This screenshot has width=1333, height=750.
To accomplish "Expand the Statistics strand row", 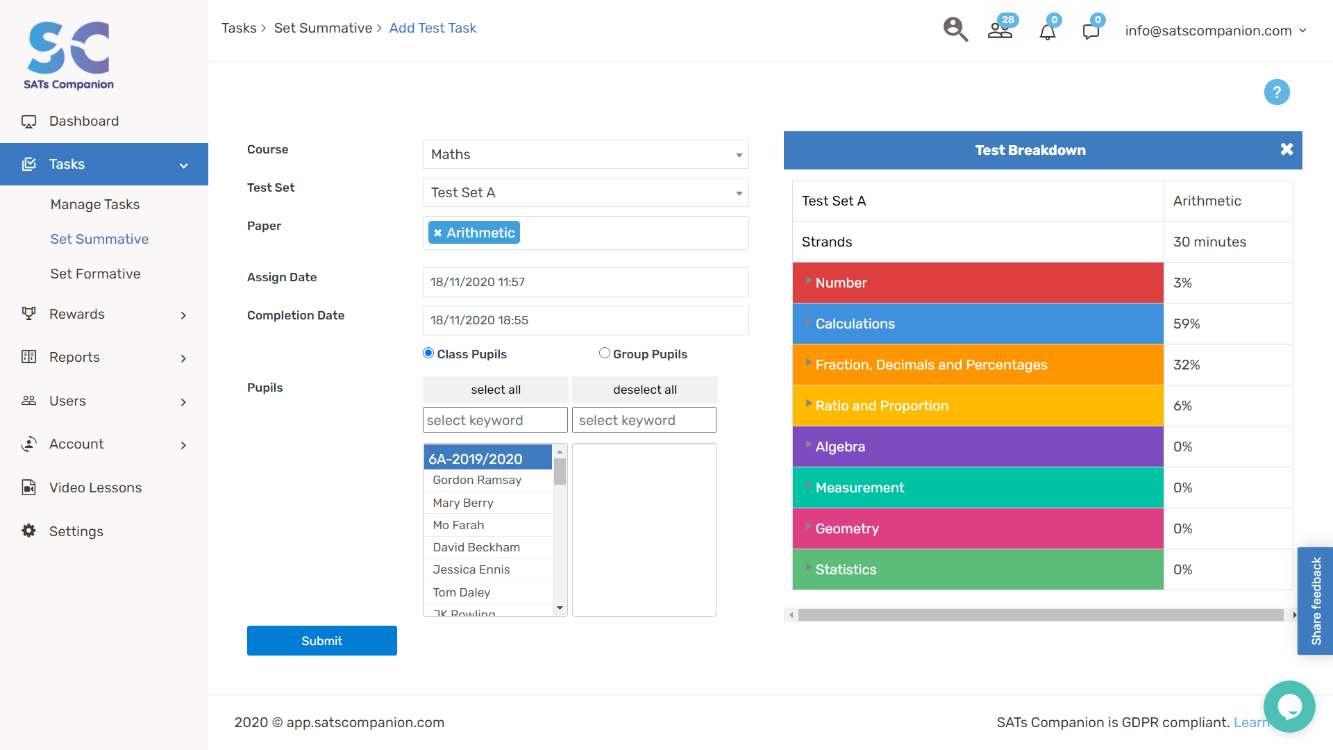I will (978, 569).
